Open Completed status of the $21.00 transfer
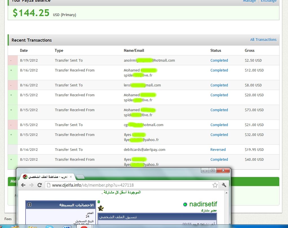288x228 pixels. tap(219, 125)
